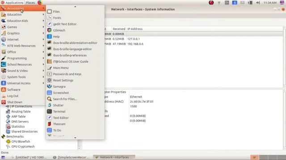
Task: Expand the Office submenu
Action: tap(23, 52)
